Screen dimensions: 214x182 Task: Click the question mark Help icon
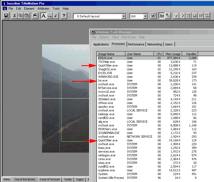pyautogui.click(x=64, y=16)
